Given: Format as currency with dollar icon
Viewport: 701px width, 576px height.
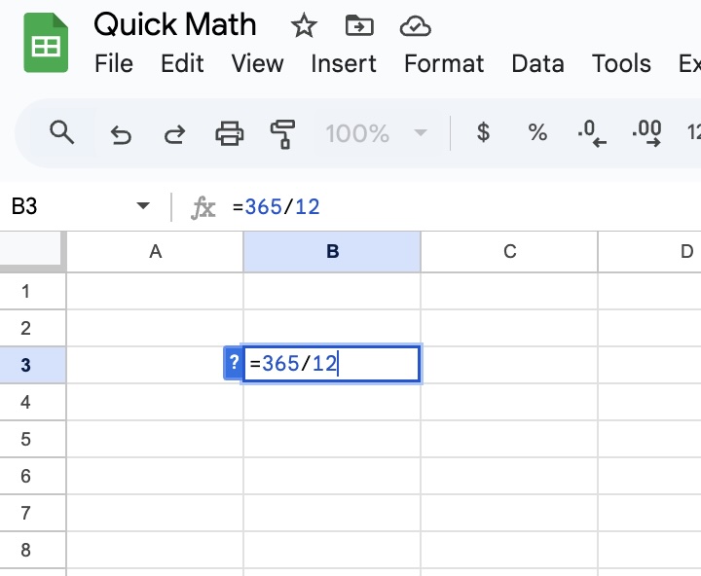Looking at the screenshot, I should 483,132.
